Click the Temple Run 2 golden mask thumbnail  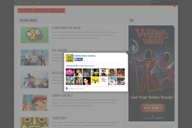35,123
